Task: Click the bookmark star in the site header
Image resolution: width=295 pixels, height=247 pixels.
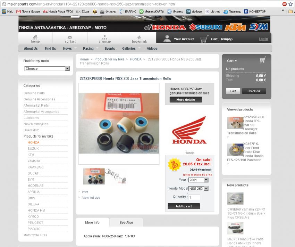Action: click(139, 37)
